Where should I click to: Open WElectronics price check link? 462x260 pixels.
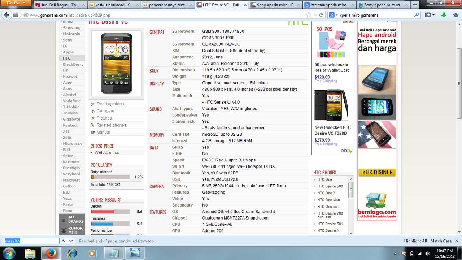point(106,153)
